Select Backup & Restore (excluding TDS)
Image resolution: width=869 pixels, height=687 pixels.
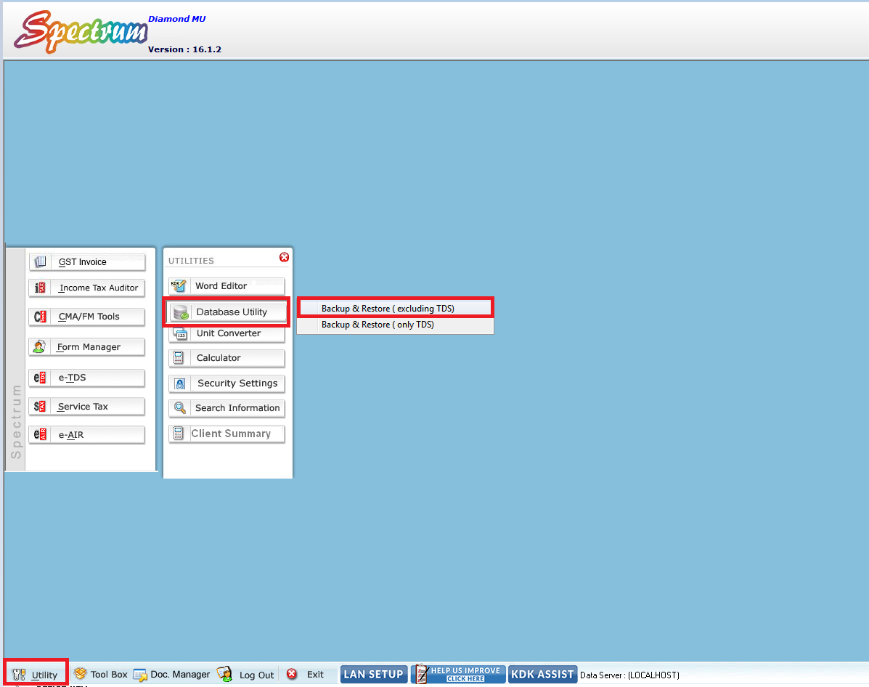point(395,309)
